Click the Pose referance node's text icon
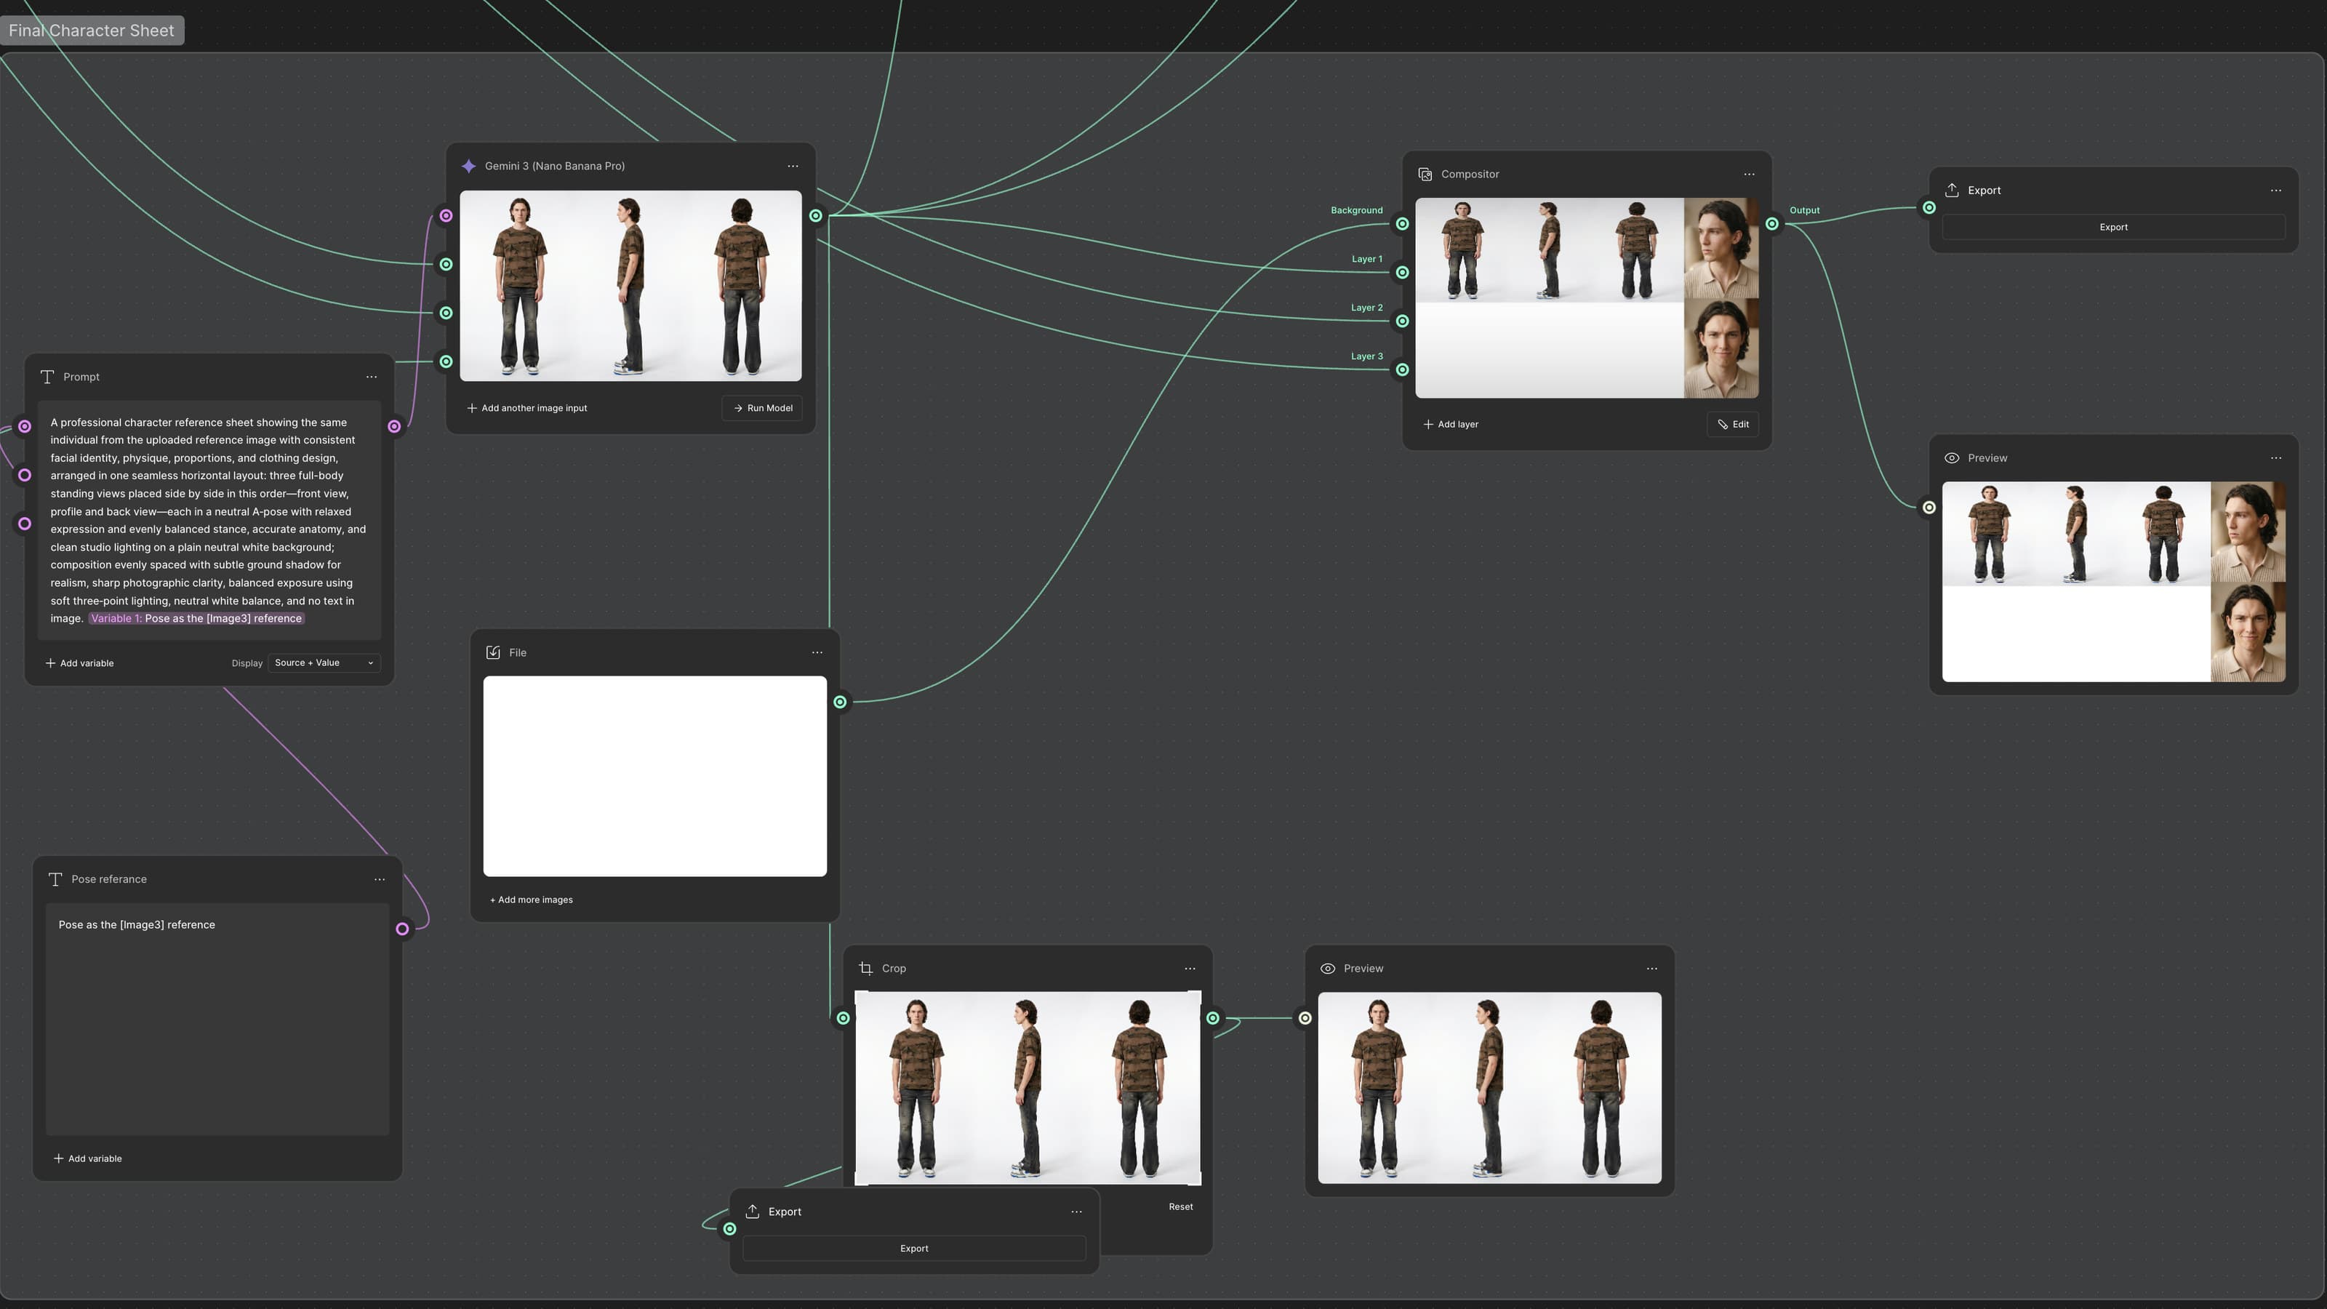The width and height of the screenshot is (2327, 1309). tap(56, 879)
